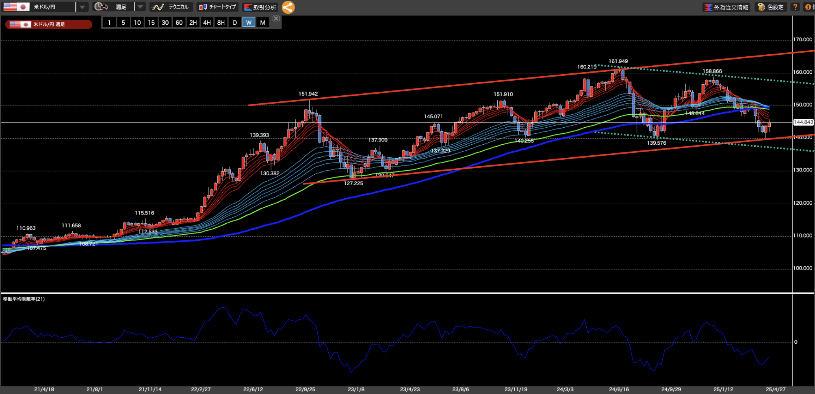
Task: Click the 145.071 price label
Action: [433, 116]
